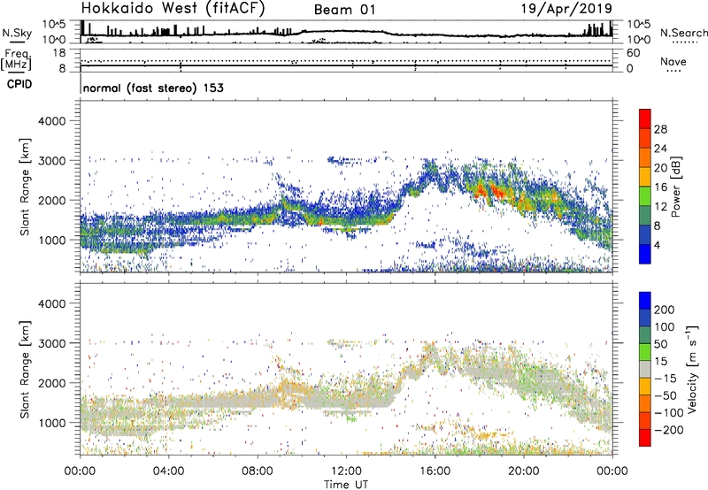Click the "24" Power color bar label

point(660,149)
